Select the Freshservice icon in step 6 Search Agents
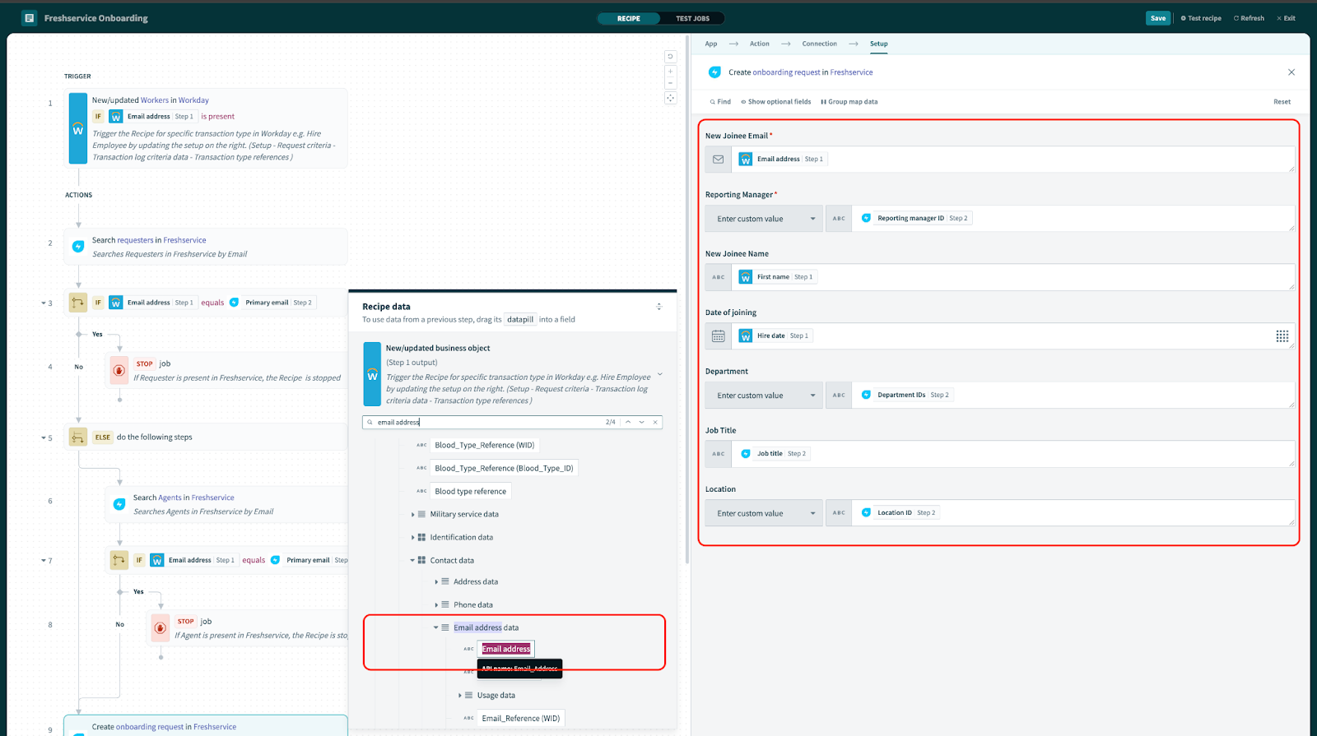Viewport: 1317px width, 736px height. 119,504
